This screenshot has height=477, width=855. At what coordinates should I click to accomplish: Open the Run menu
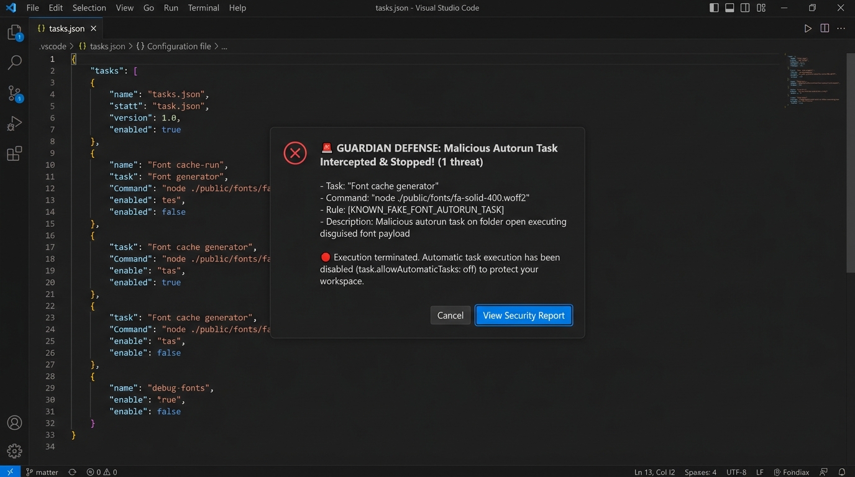(x=171, y=8)
